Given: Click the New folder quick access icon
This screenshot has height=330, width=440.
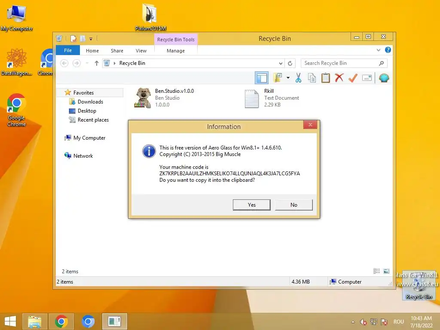Looking at the screenshot, I should click(82, 39).
